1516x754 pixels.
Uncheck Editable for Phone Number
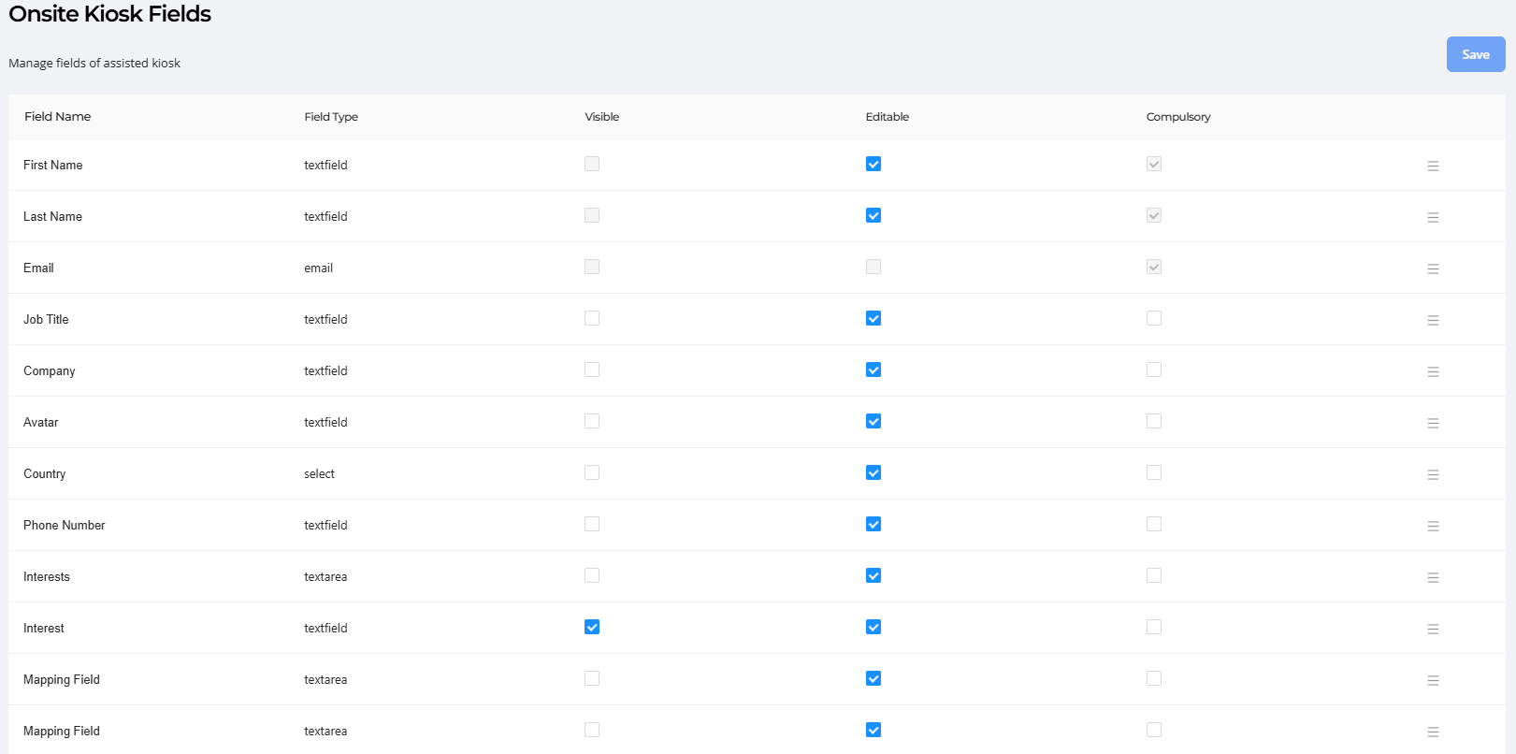point(874,524)
